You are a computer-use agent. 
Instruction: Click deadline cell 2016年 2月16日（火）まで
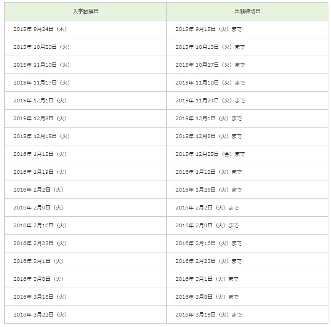tap(209, 244)
